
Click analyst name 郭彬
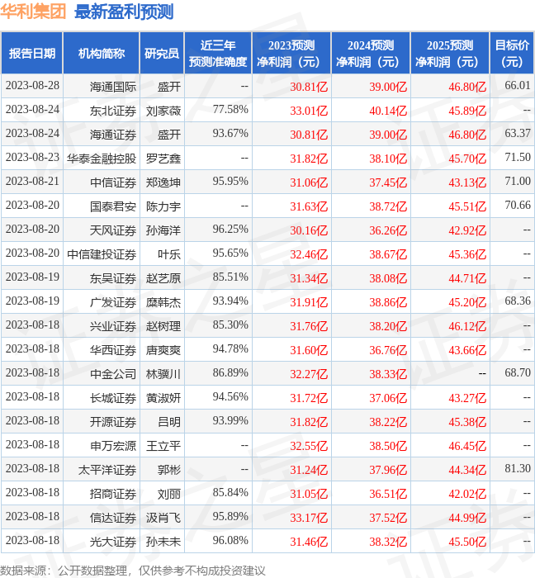(169, 470)
